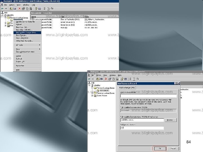Click Data column header in records list
Screen dimensions: 203x152
point(101,17)
